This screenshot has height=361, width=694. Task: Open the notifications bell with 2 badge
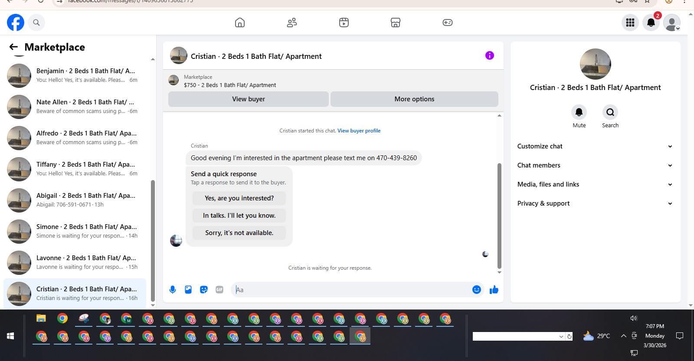coord(651,23)
